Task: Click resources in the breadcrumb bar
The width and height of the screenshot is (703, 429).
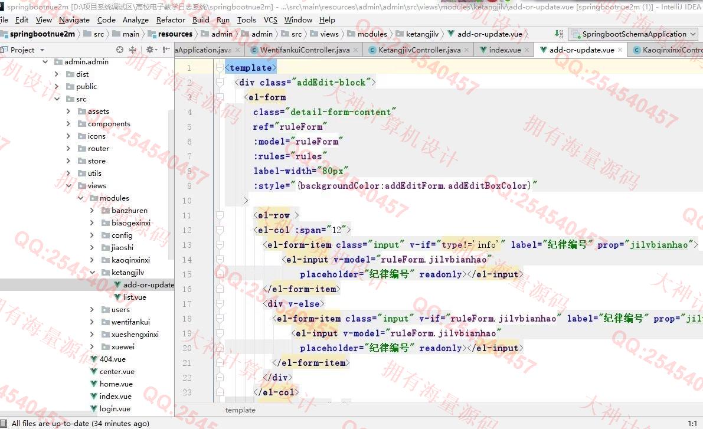Action: [175, 34]
